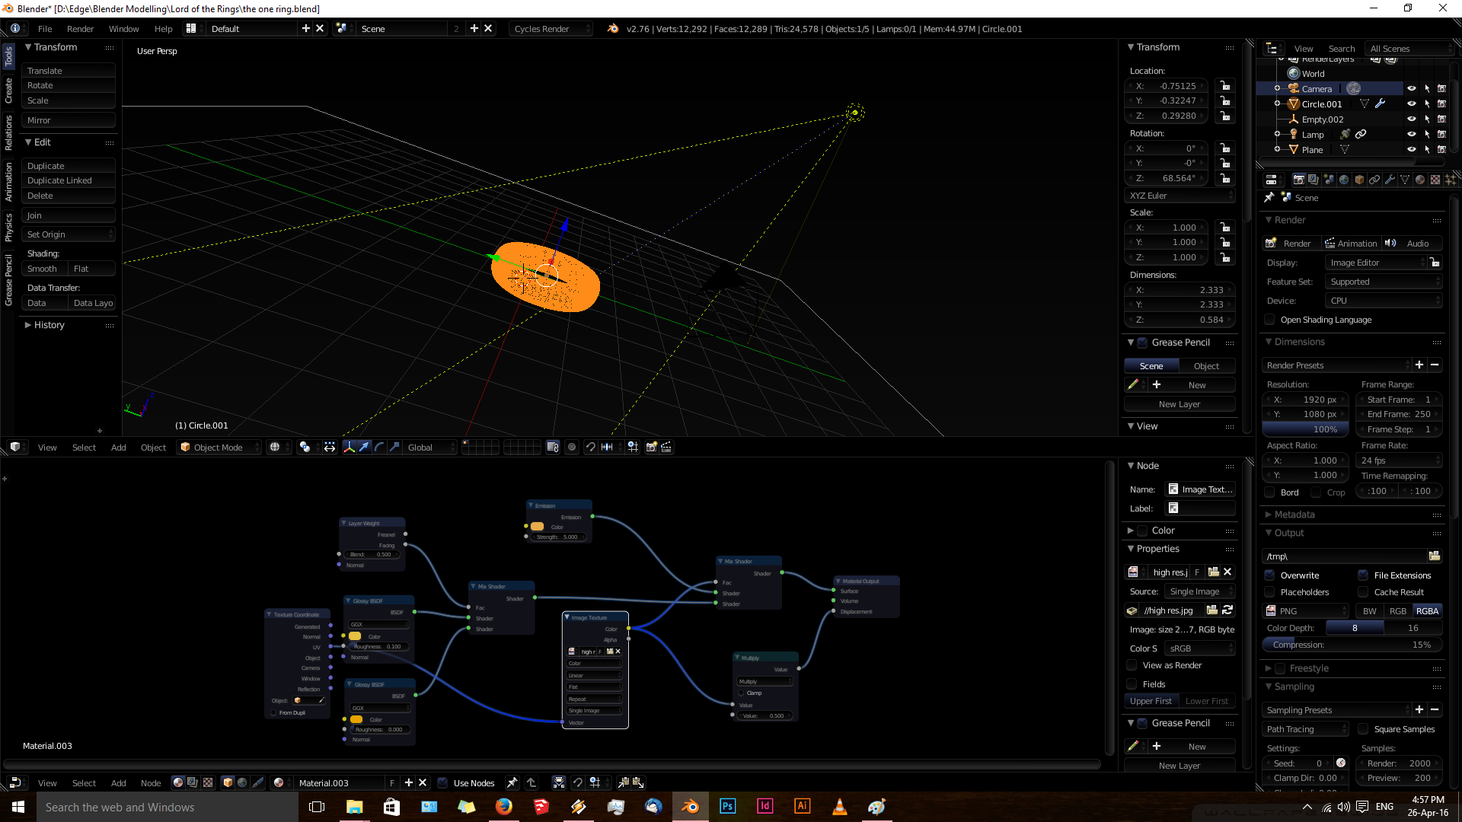Toggle the Use Nodes checkbox
Viewport: 1462px width, 822px height.
click(x=442, y=782)
